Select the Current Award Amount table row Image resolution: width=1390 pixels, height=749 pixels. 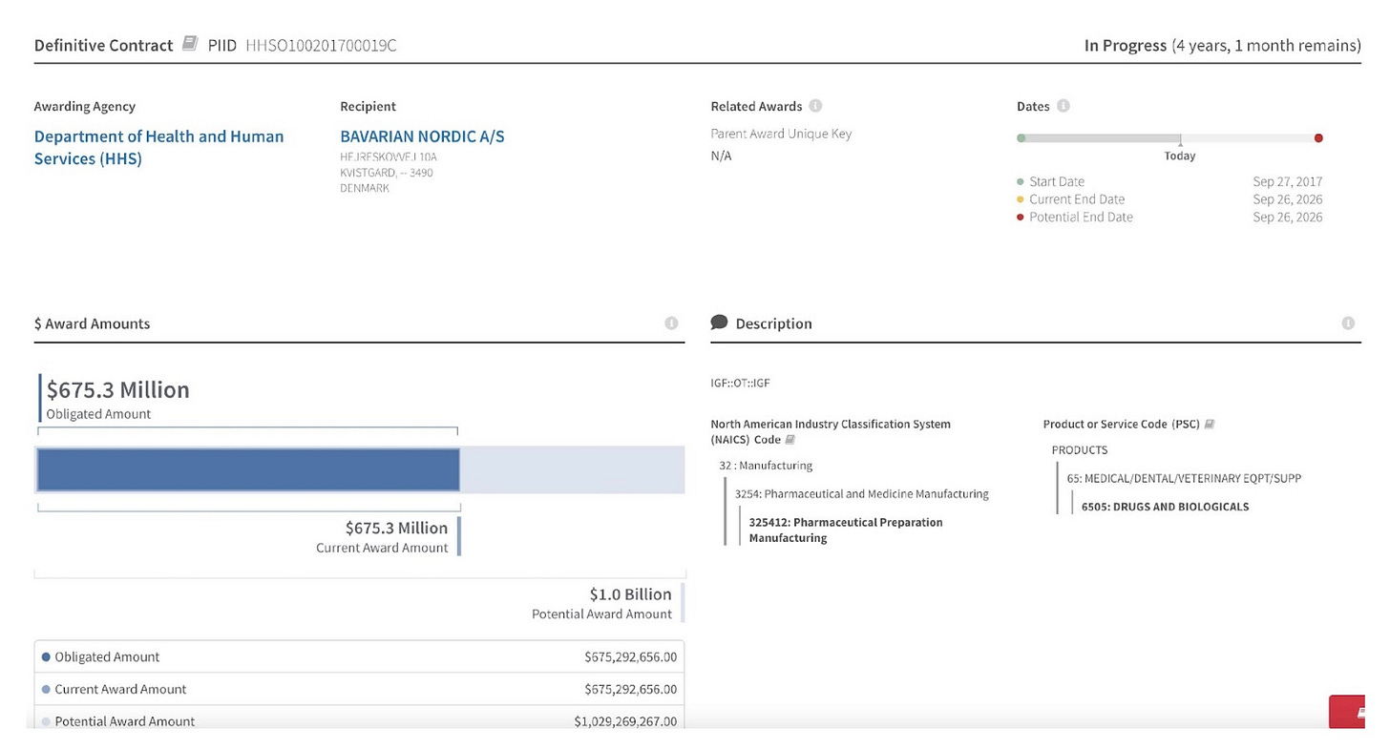[359, 689]
